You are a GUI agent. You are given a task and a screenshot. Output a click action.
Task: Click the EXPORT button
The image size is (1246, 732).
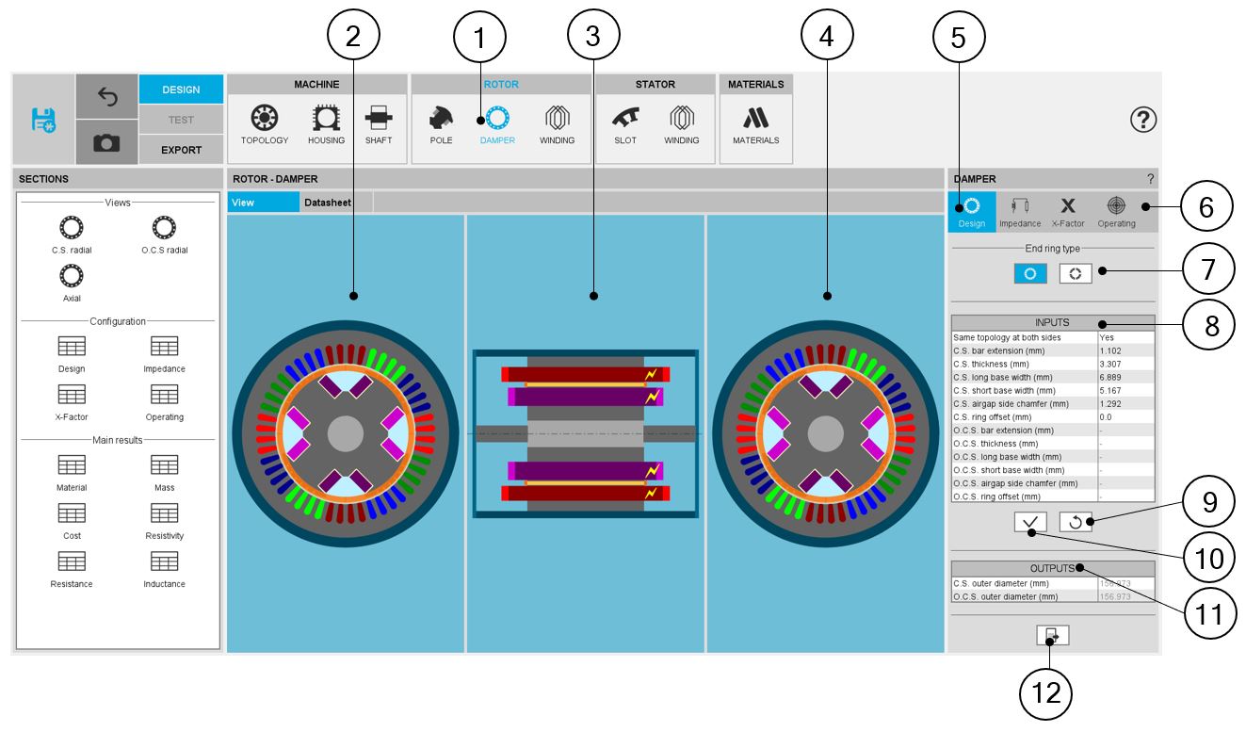pos(181,150)
